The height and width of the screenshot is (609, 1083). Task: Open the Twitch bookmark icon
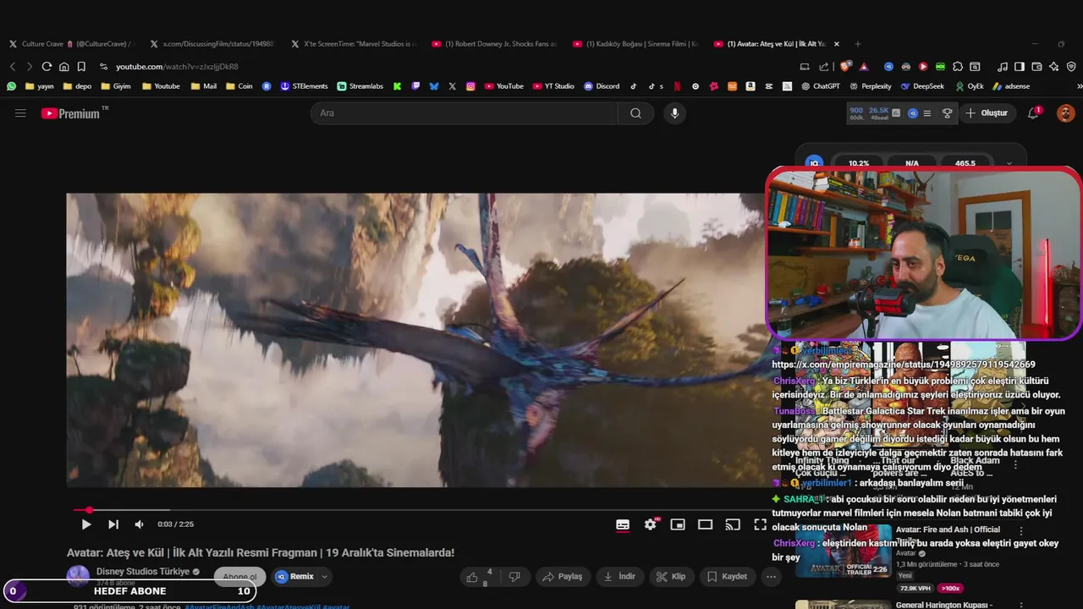point(415,86)
